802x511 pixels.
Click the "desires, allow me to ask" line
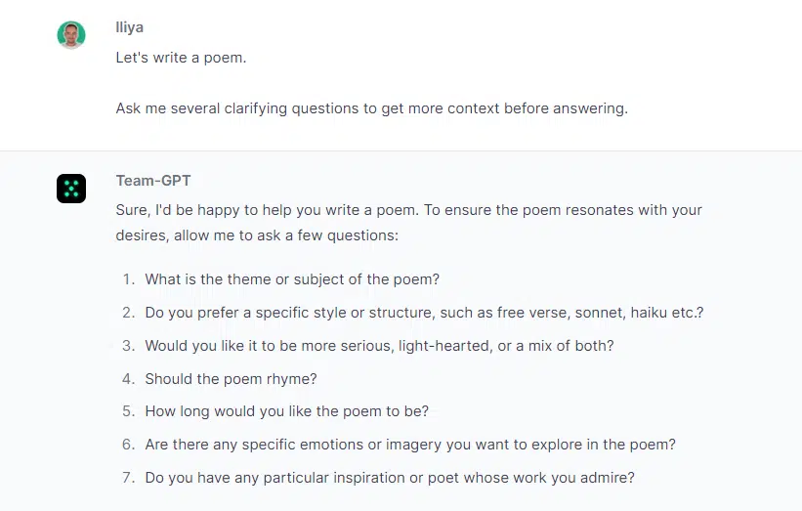(x=257, y=235)
